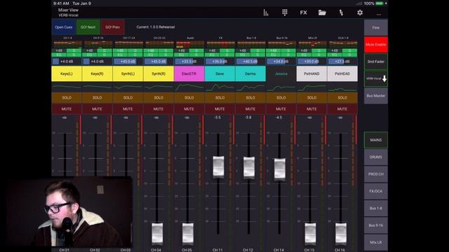Image resolution: width=449 pixels, height=252 pixels.
Task: Open the folder scenes icon
Action: [322, 13]
